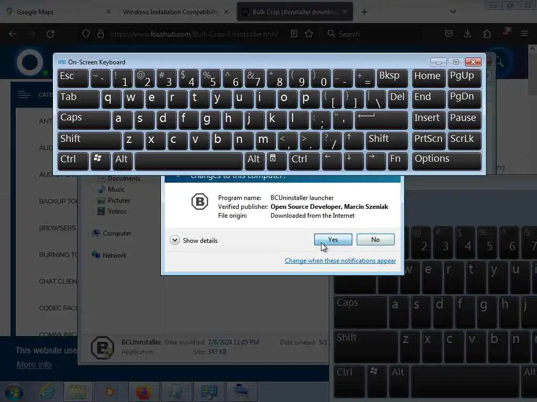This screenshot has width=537, height=402.
Task: Toggle the Fn key on On-Screen Keyboard
Action: [x=398, y=161]
